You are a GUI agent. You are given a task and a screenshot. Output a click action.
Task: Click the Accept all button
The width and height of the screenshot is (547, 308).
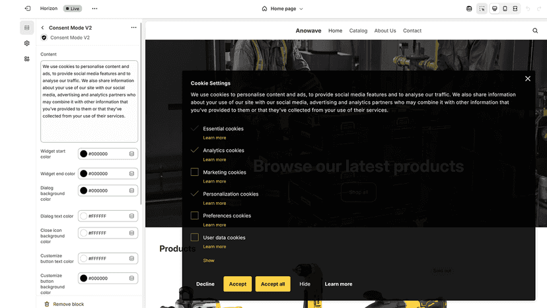point(273,284)
